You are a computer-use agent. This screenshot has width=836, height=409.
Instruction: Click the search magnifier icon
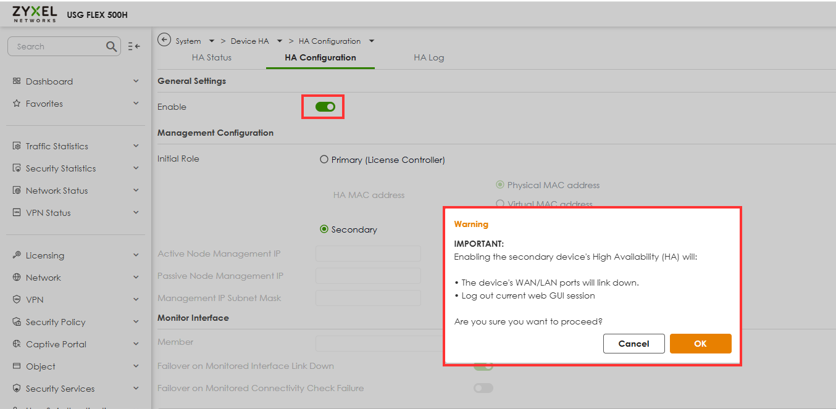(x=111, y=46)
